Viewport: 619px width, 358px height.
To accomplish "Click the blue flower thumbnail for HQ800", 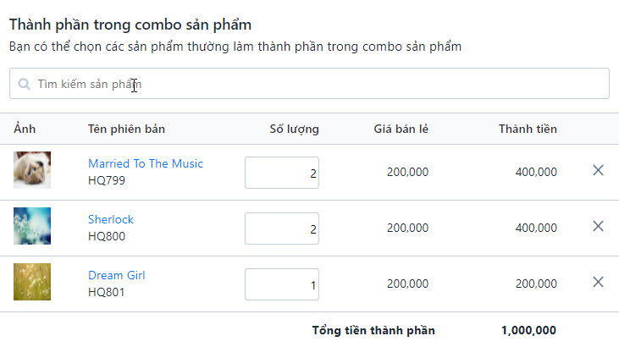I will (32, 226).
